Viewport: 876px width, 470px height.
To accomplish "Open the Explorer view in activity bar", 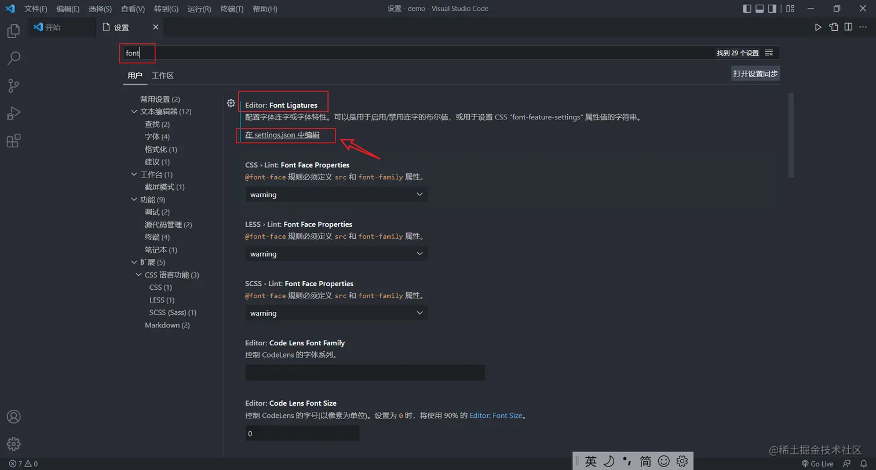I will click(x=13, y=31).
